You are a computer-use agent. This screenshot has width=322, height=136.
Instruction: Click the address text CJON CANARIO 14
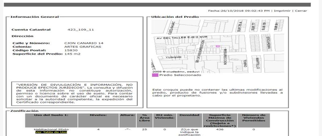coord(84,43)
